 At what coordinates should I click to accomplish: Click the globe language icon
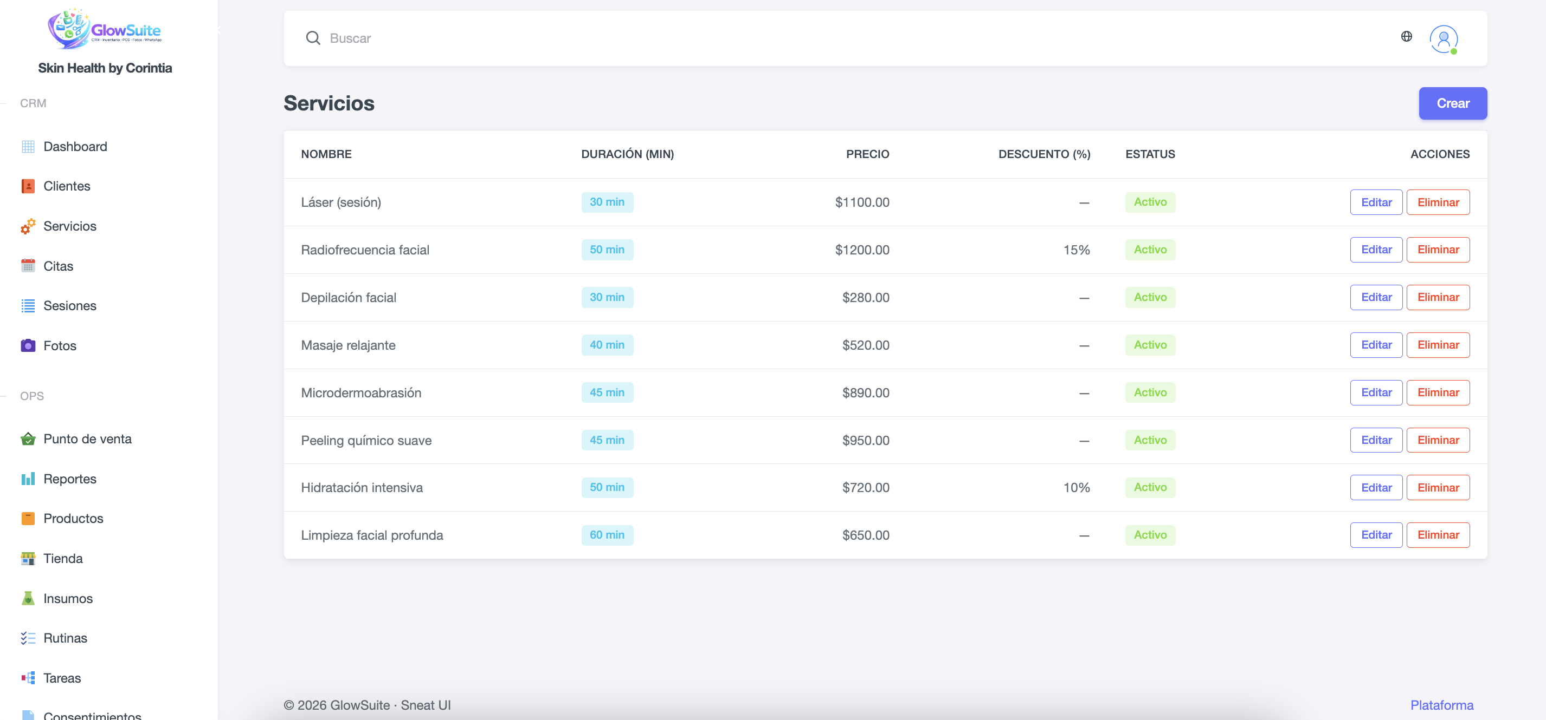1406,37
